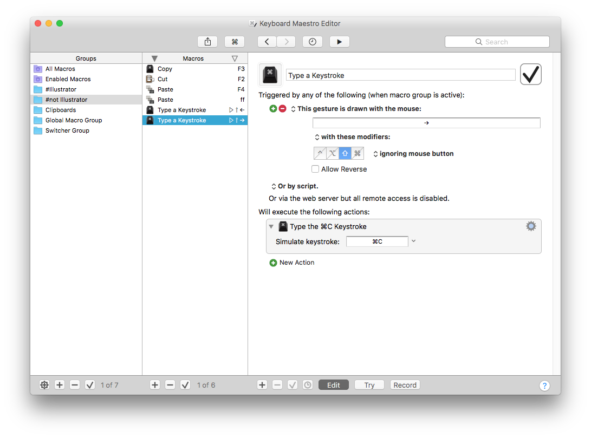591x438 pixels.
Task: Select the Clipboards group
Action: [x=86, y=110]
